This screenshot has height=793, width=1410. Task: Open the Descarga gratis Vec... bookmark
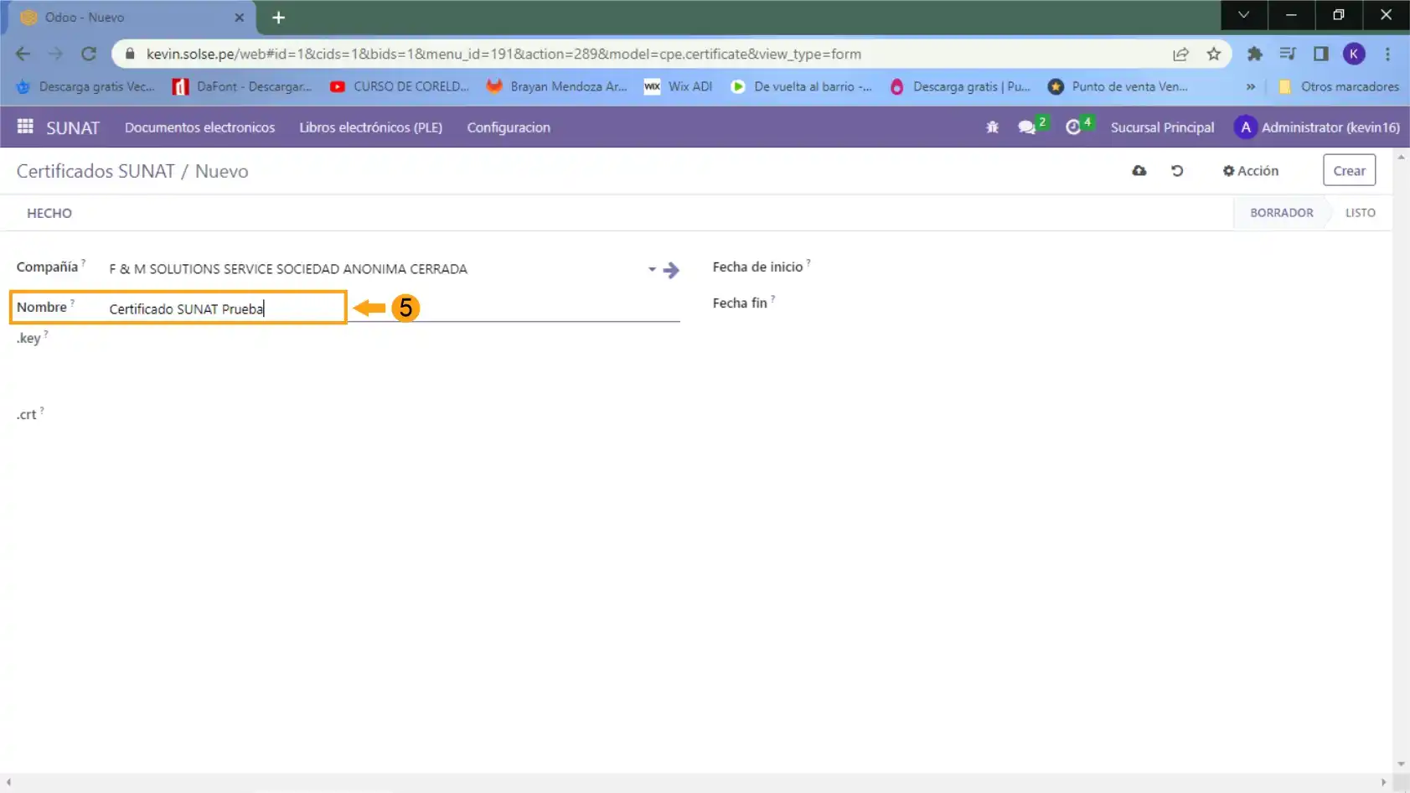click(86, 86)
